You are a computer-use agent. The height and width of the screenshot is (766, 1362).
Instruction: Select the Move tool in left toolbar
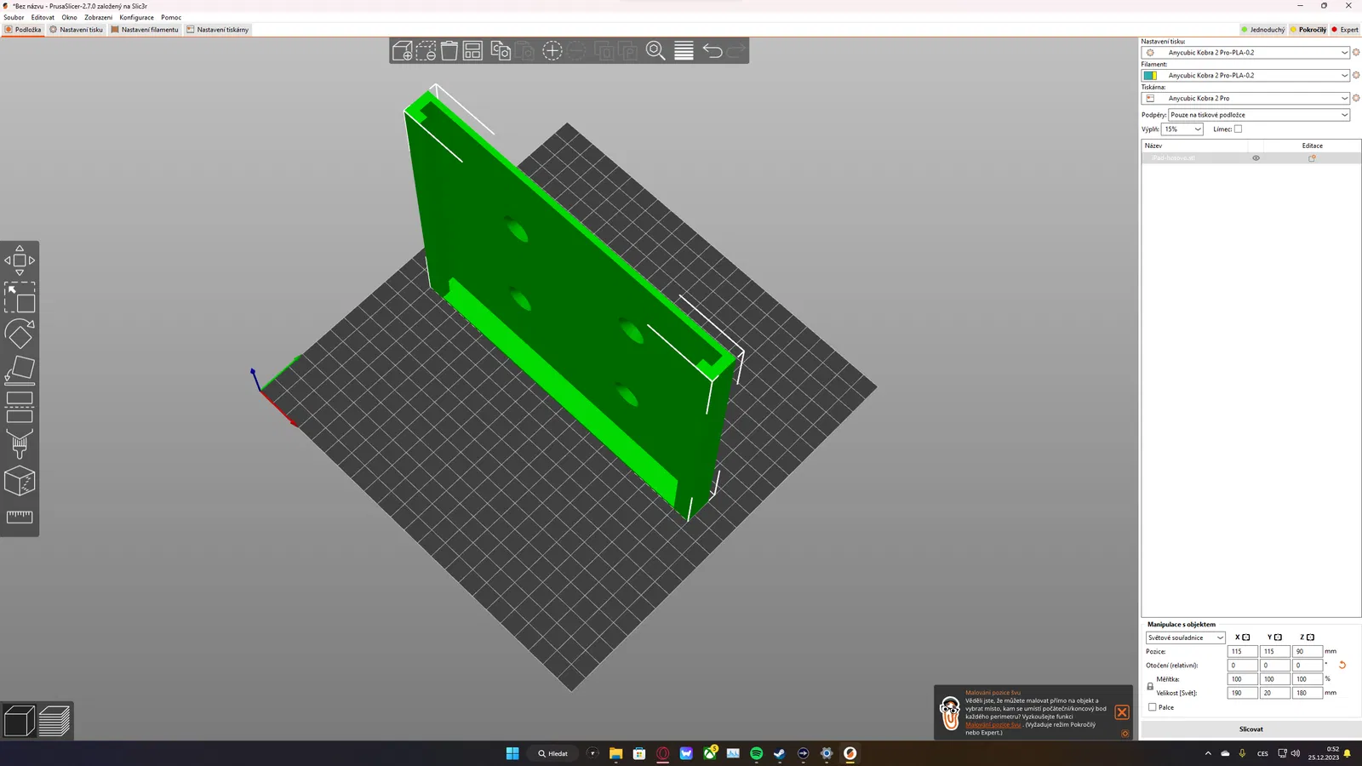pos(20,260)
